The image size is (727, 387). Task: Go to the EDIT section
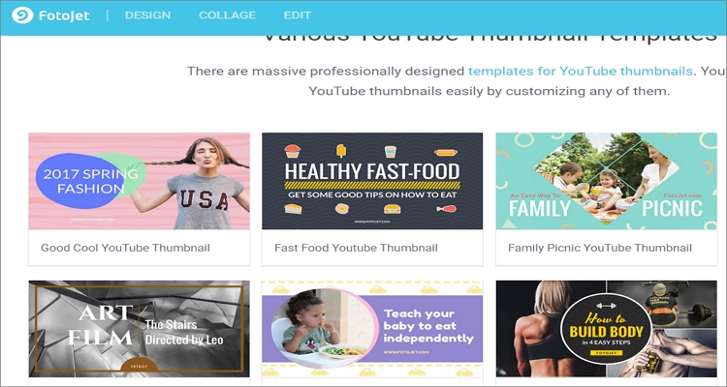(x=298, y=15)
